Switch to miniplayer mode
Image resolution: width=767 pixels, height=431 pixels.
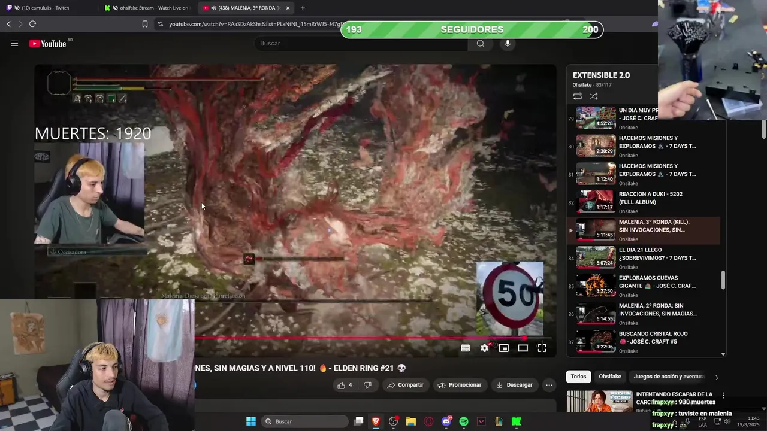pyautogui.click(x=504, y=348)
